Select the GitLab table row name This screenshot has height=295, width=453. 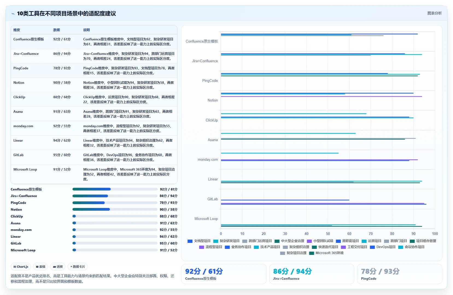tap(18, 155)
